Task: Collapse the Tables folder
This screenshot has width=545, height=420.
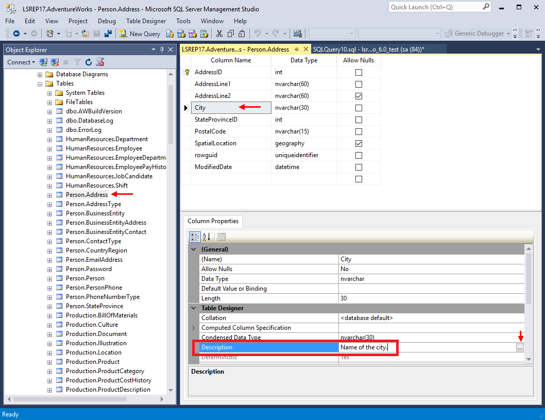Action: pos(40,83)
